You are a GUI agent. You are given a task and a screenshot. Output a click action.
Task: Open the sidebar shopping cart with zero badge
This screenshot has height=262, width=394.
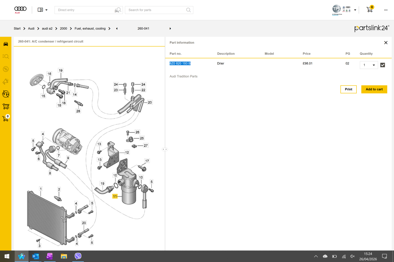point(6,118)
